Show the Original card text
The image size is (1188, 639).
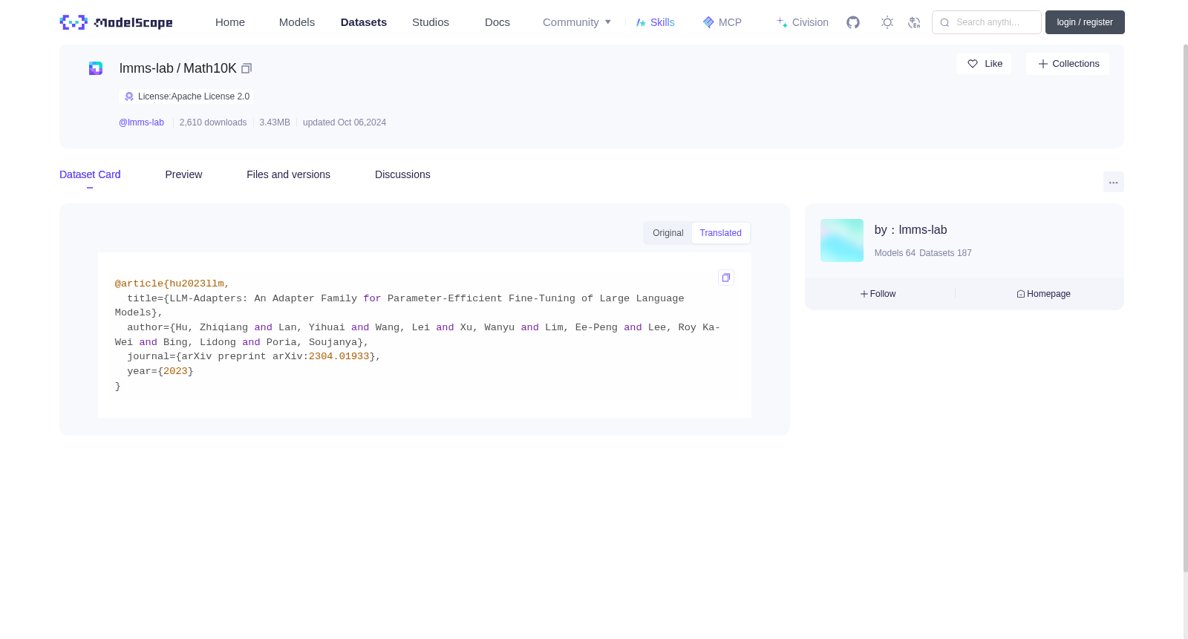click(668, 233)
